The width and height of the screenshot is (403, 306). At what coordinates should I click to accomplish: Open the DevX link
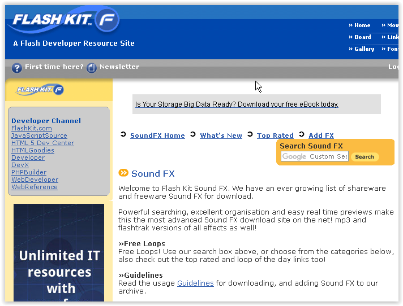point(20,165)
